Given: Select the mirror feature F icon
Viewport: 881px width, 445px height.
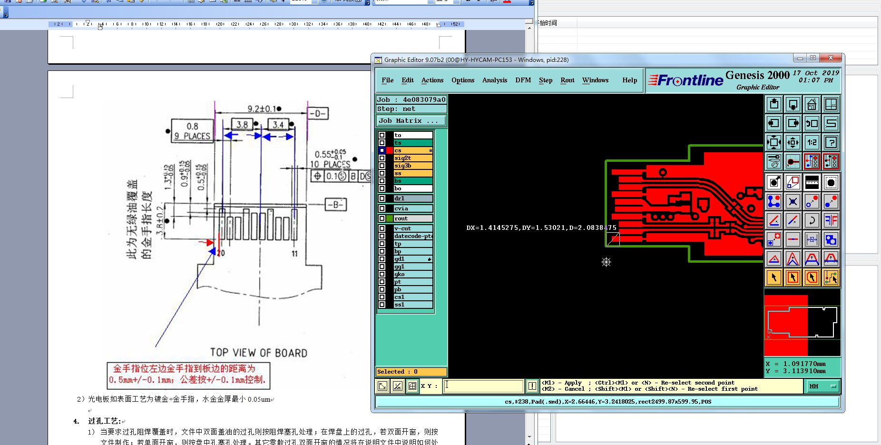Looking at the screenshot, I should [x=831, y=220].
